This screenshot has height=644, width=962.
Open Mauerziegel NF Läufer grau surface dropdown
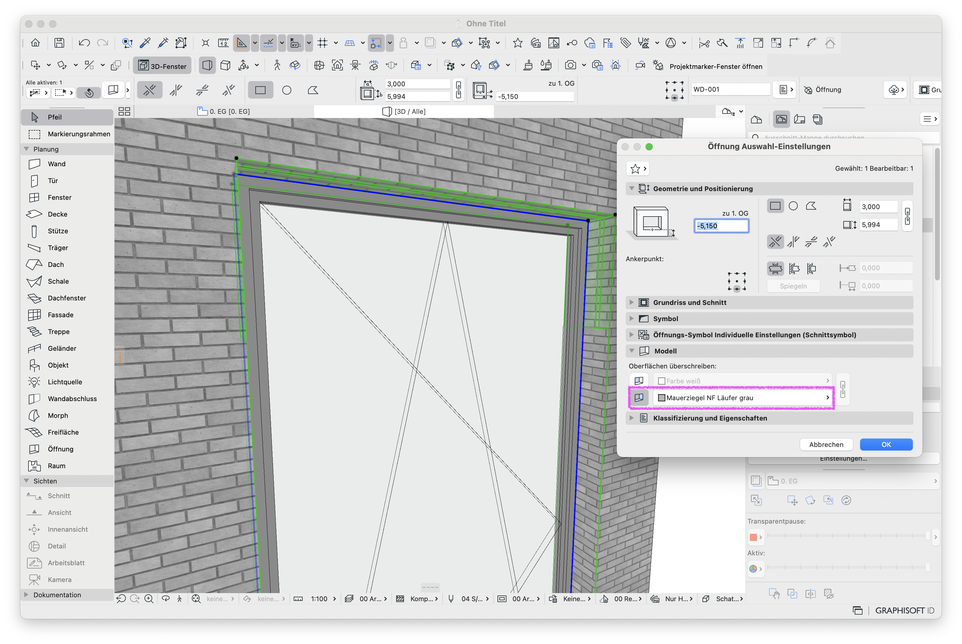(x=743, y=398)
